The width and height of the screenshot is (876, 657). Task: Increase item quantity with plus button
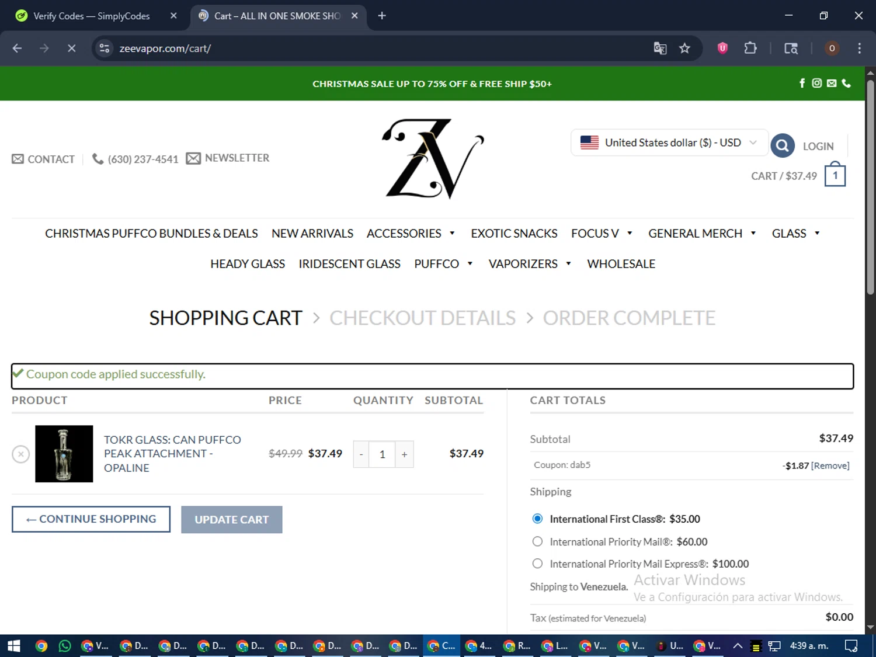coord(404,454)
